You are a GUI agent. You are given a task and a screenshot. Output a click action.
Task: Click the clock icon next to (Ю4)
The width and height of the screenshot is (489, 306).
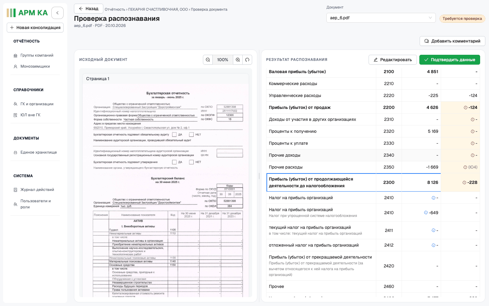465,167
